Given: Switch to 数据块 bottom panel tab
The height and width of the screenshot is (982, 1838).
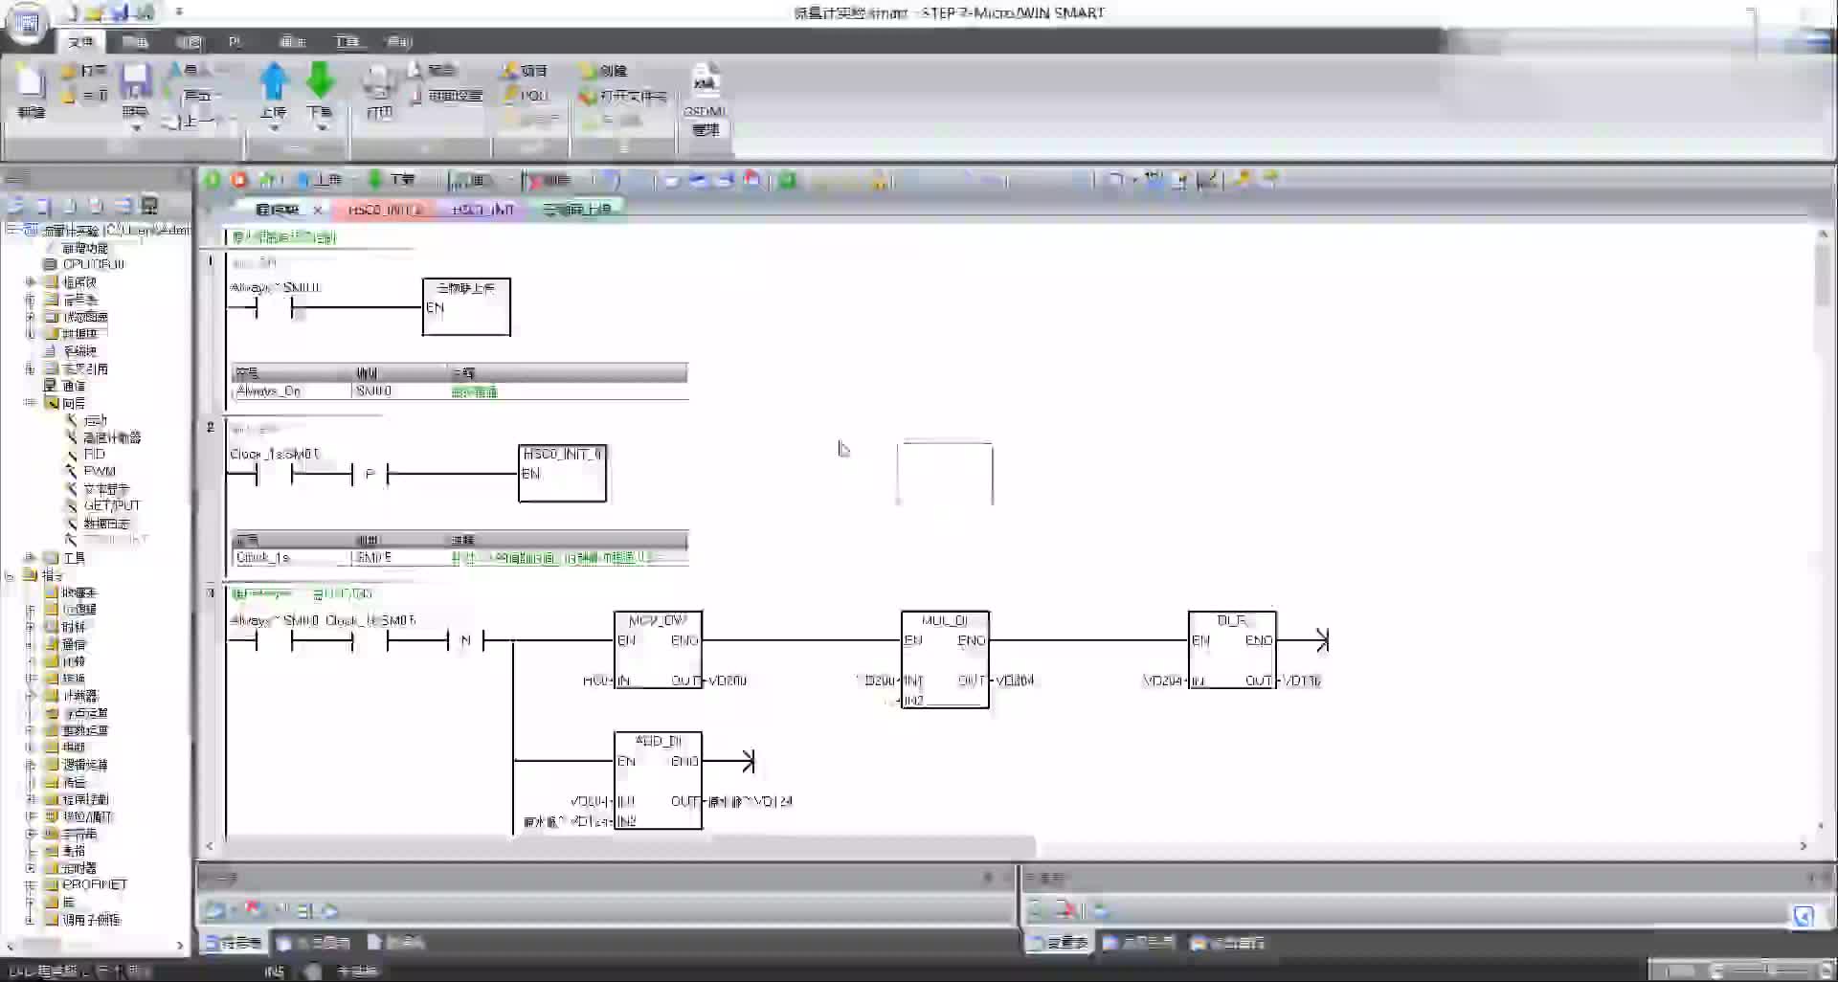Looking at the screenshot, I should click(x=396, y=943).
